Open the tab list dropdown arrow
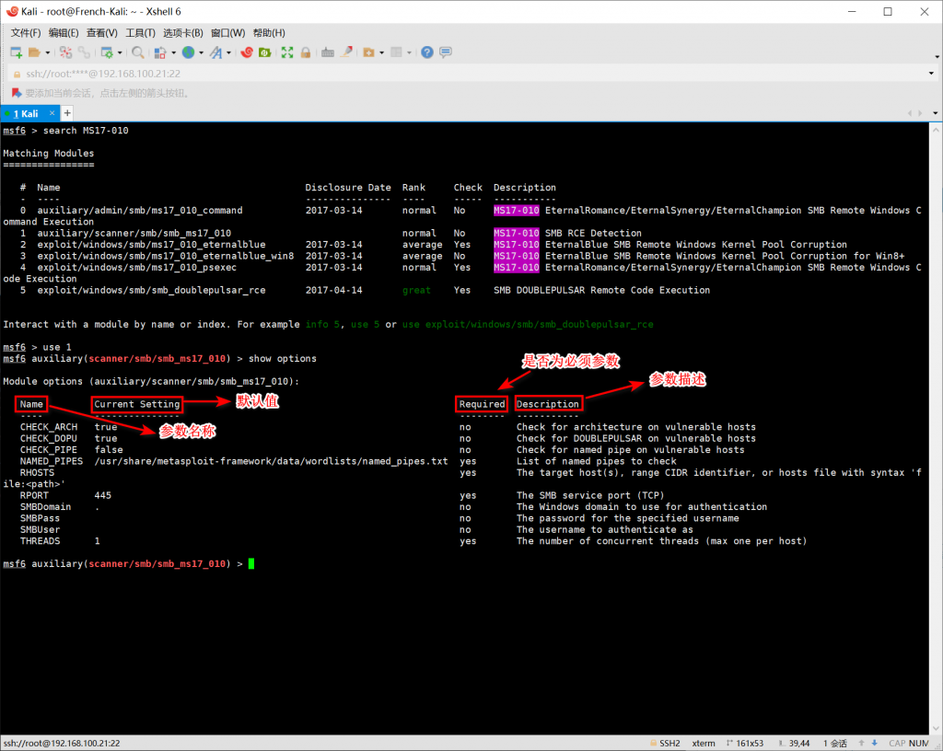This screenshot has height=751, width=943. (x=936, y=113)
